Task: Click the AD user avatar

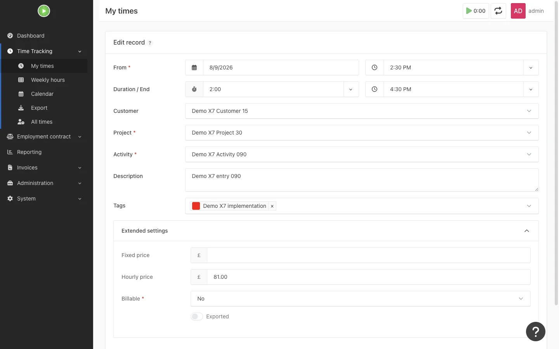Action: pyautogui.click(x=518, y=11)
